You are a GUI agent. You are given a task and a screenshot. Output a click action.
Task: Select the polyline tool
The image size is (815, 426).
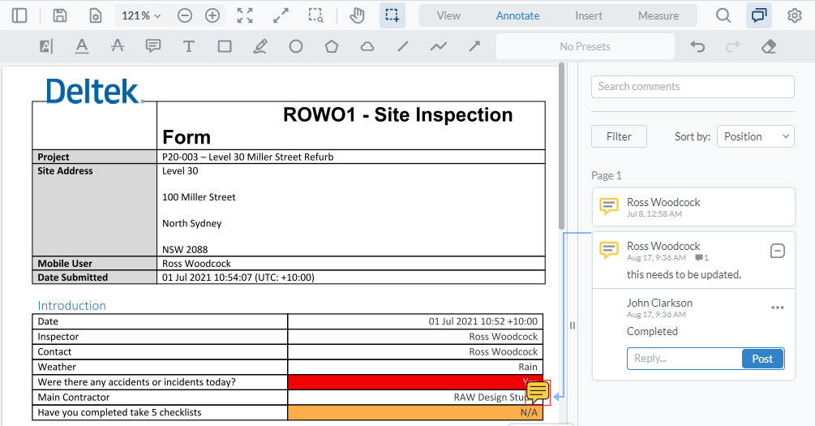point(438,46)
